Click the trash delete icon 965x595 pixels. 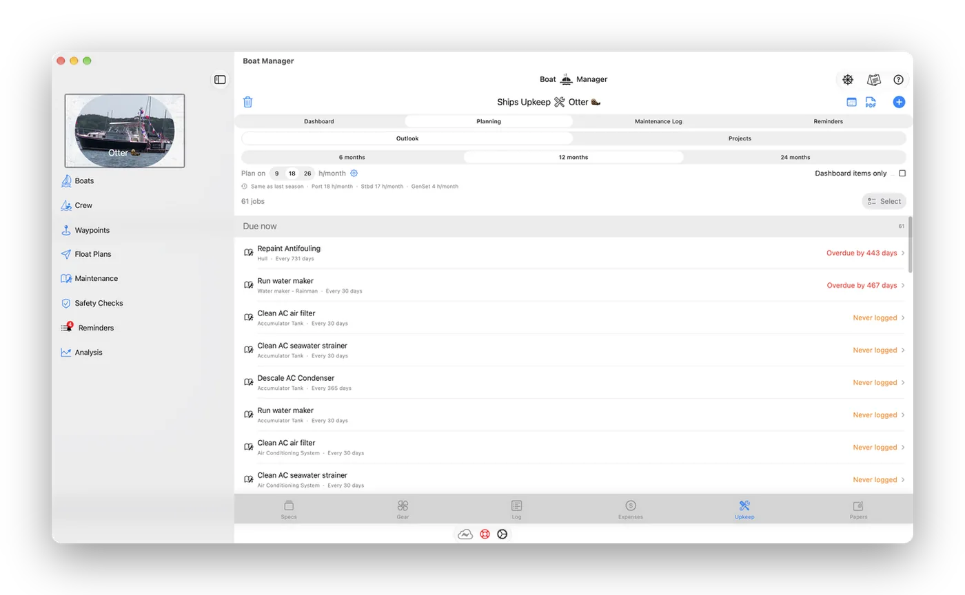coord(248,102)
